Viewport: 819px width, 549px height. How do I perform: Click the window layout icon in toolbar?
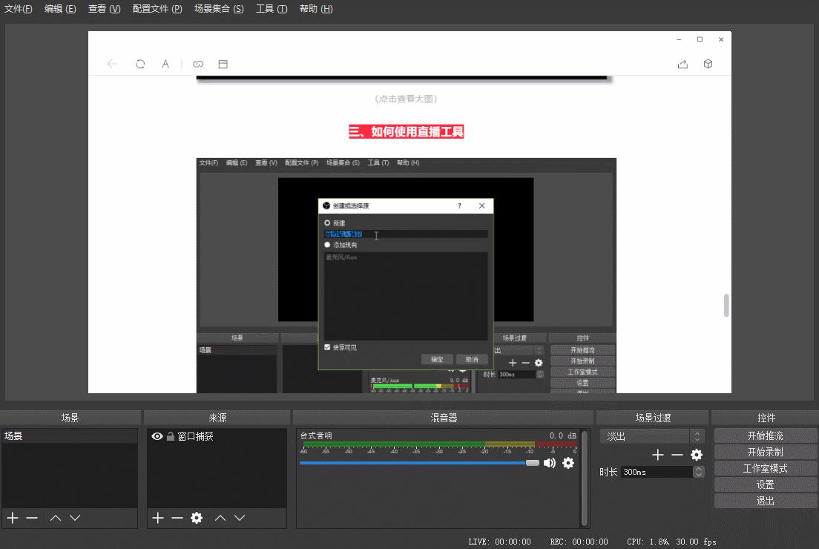coord(223,64)
